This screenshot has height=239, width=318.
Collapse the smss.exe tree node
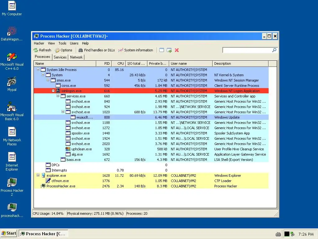click(48, 80)
